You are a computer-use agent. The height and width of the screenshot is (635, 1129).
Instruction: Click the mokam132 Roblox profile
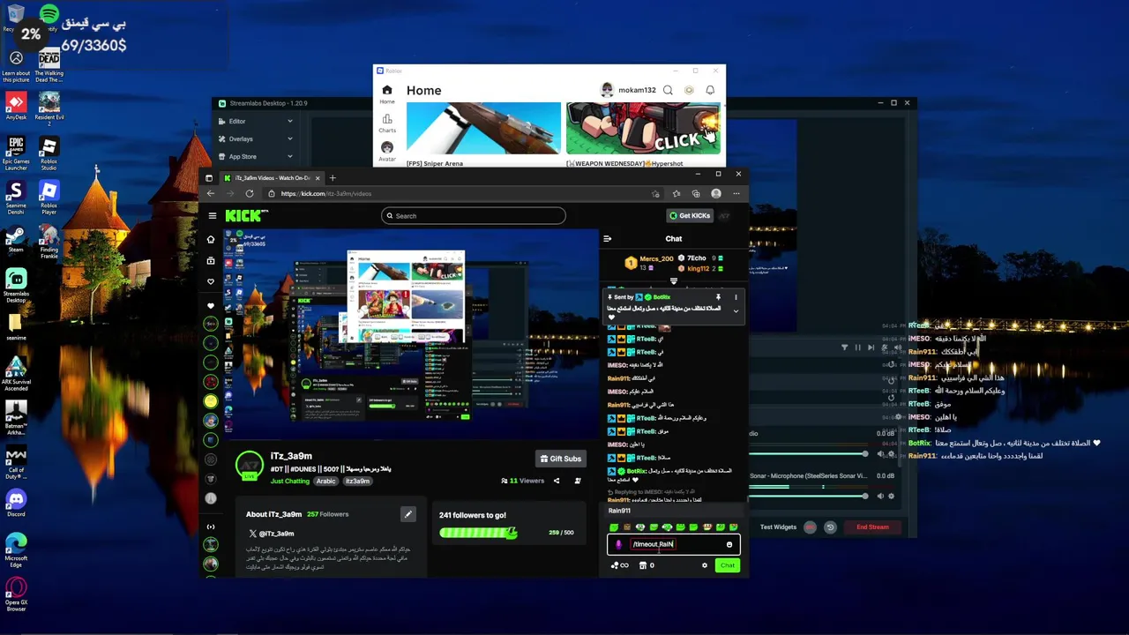pos(628,90)
